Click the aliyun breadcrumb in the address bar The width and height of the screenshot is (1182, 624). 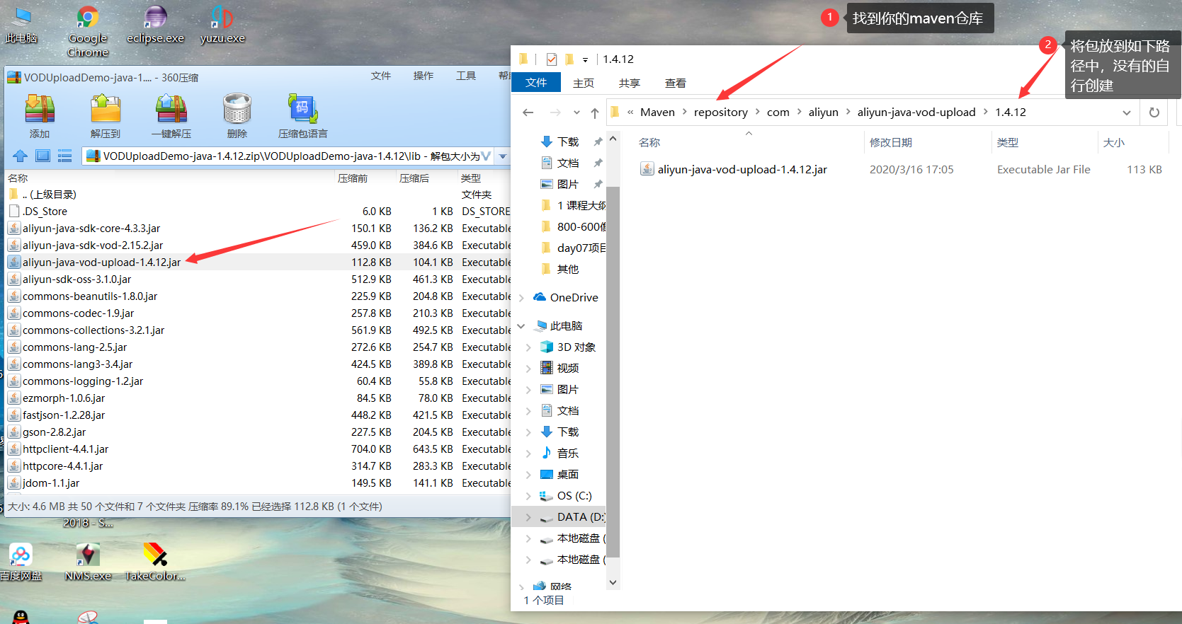tap(824, 112)
